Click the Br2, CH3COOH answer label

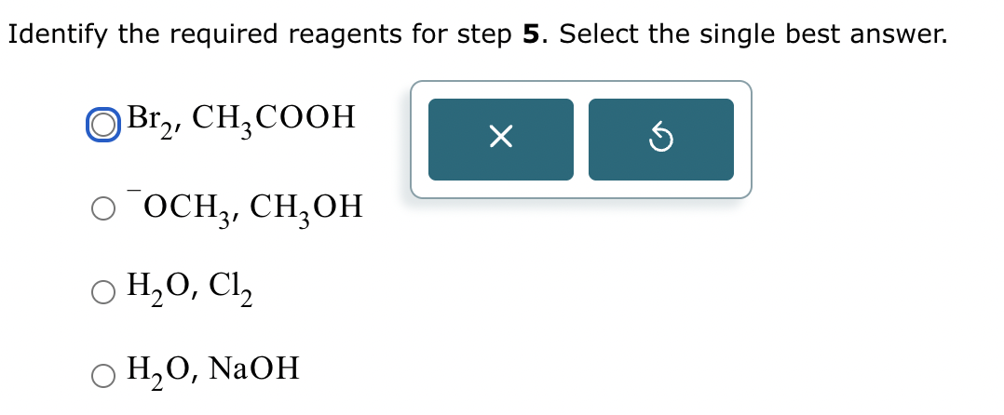click(x=240, y=119)
